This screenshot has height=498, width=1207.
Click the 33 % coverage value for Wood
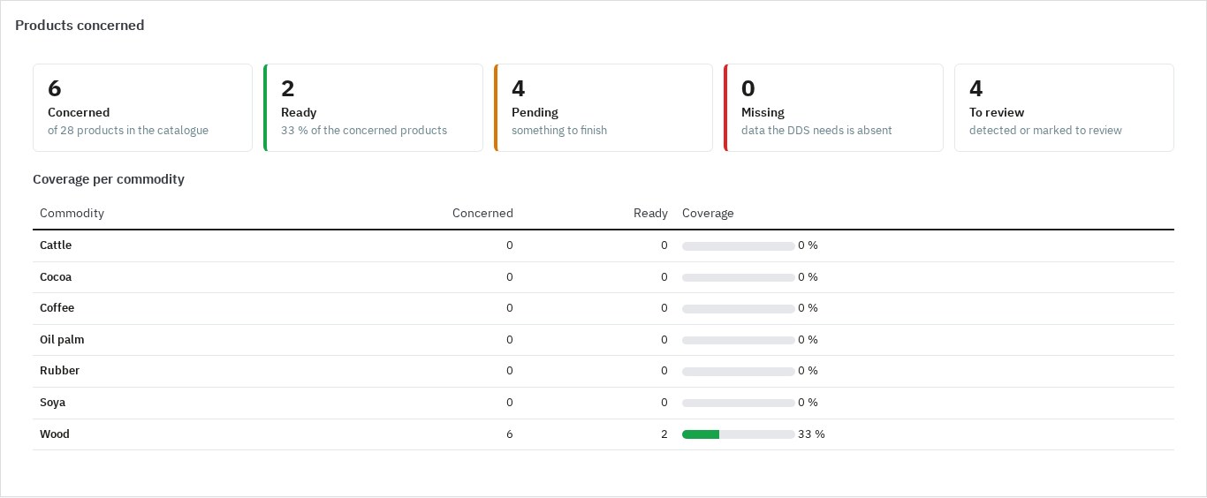pos(811,434)
